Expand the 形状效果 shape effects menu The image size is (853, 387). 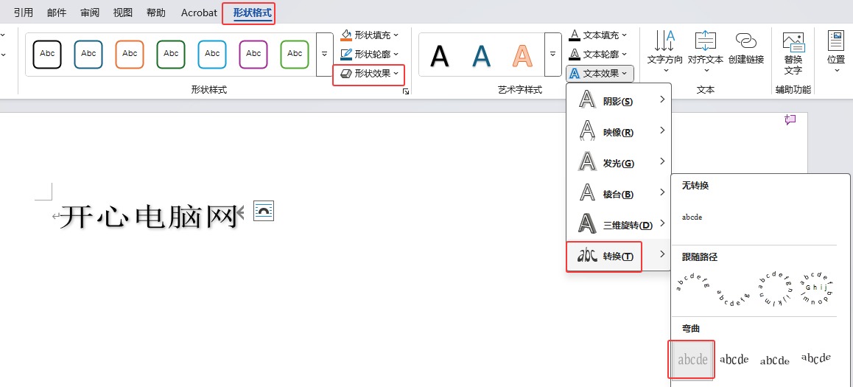point(369,74)
